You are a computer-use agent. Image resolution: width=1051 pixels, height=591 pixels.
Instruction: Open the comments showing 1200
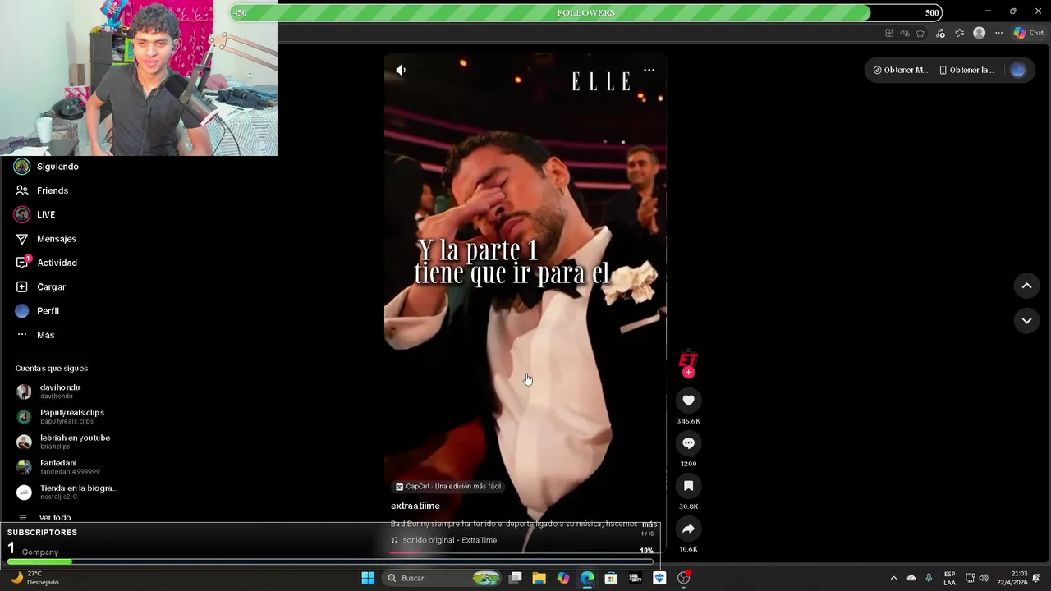coord(688,443)
